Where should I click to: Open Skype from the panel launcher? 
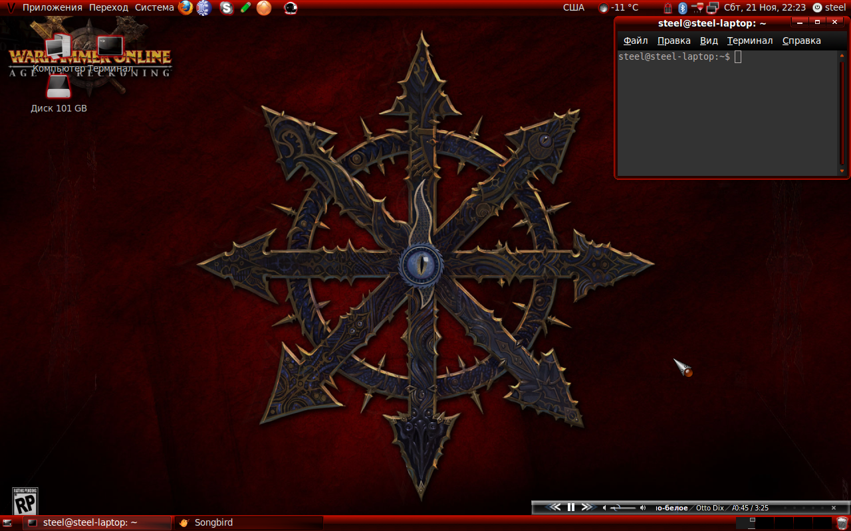(227, 8)
